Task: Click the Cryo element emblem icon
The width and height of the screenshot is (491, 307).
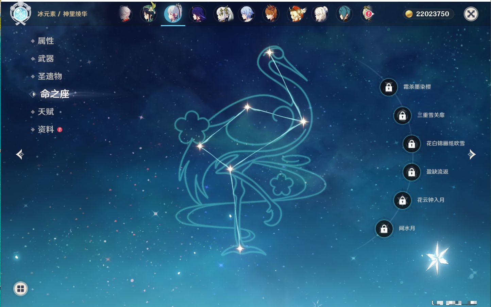Action: pos(20,13)
